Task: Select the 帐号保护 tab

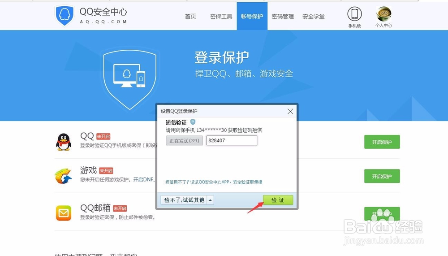Action: point(252,16)
